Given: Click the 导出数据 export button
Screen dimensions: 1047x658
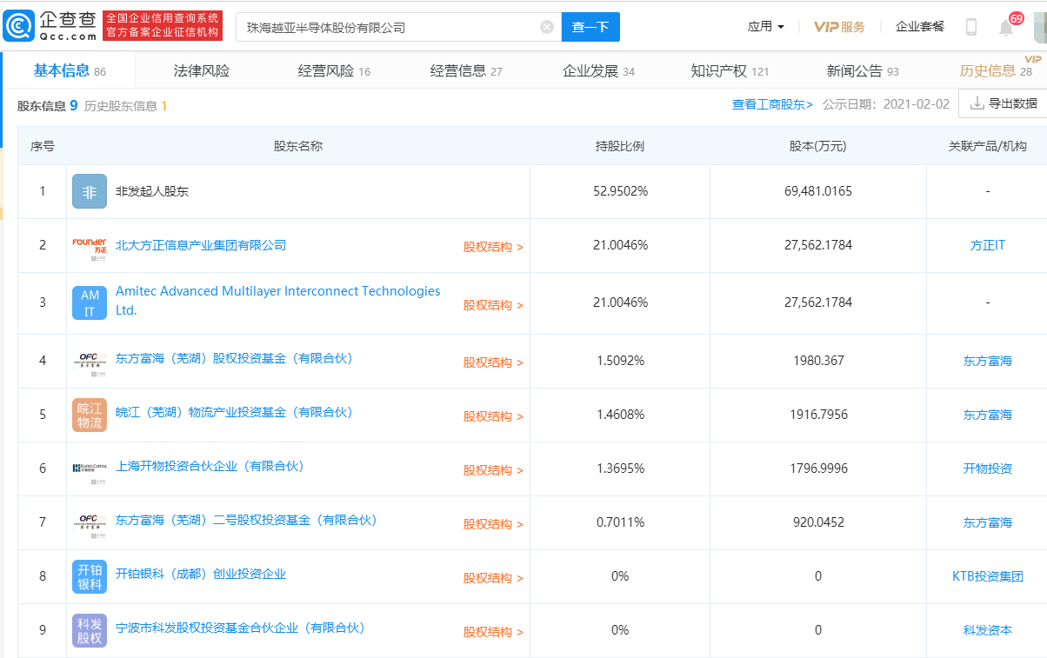Looking at the screenshot, I should (x=1004, y=103).
